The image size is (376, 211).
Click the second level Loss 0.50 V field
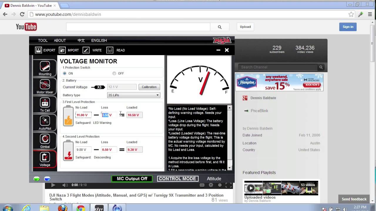[x=109, y=149]
